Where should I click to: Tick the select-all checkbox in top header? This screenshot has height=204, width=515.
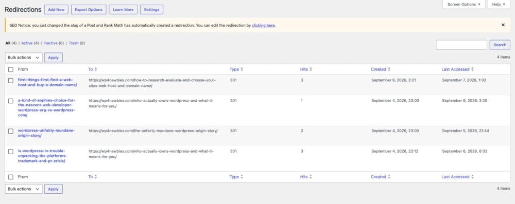pos(11,69)
